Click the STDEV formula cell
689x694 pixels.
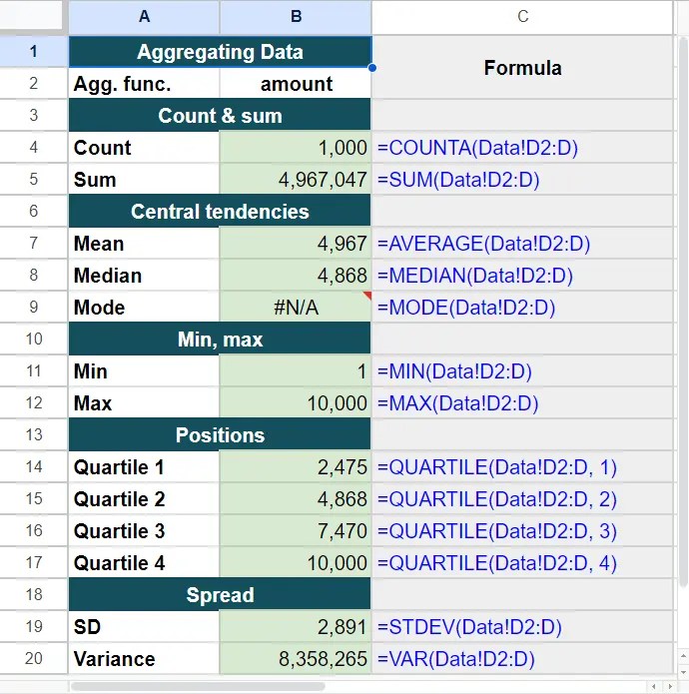[x=522, y=627]
